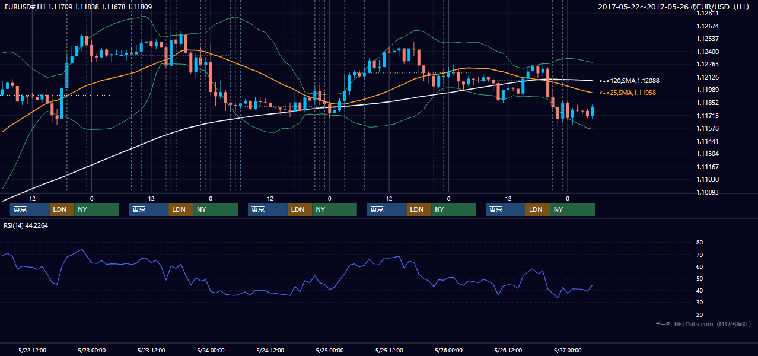This screenshot has width=758, height=356.
Task: Click the RSI(14) 44.2264 indicator label
Action: 26,225
